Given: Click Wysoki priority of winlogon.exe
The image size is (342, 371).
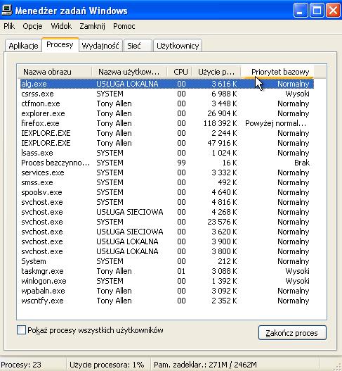Looking at the screenshot, I should [x=297, y=281].
